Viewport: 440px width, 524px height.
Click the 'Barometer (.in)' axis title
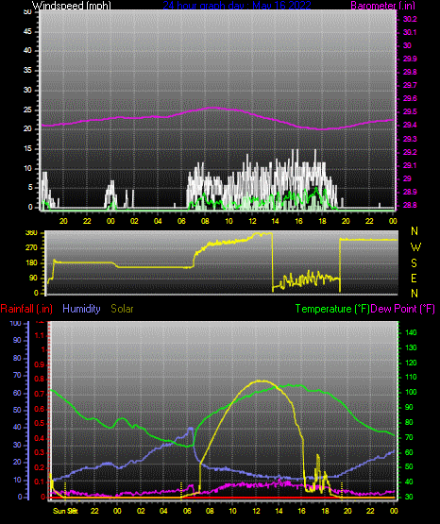[x=382, y=6]
